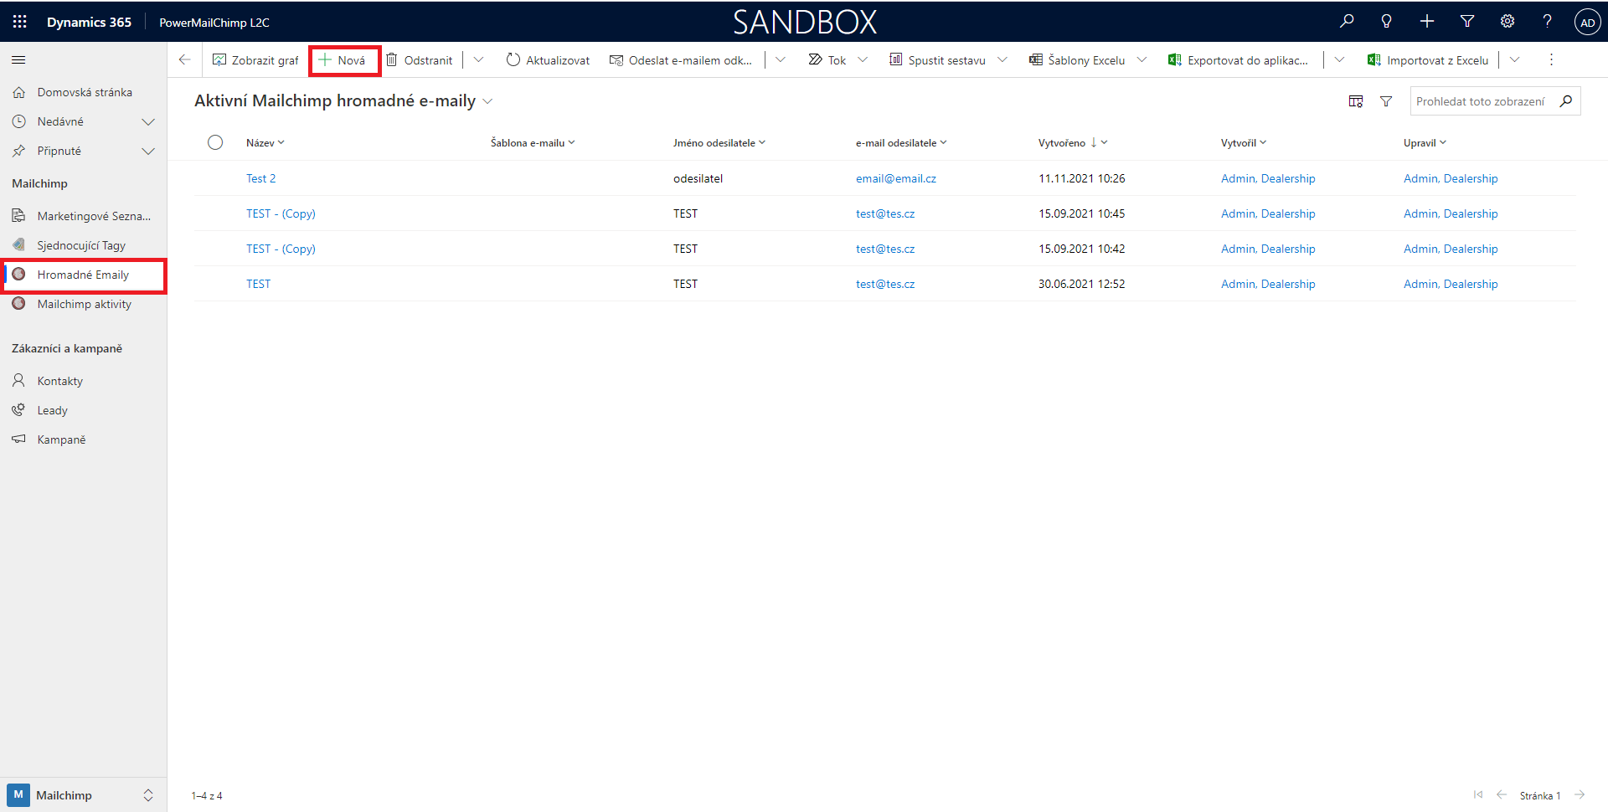Viewport: 1608px width, 812px height.
Task: Expand the Připnuté pinned items chevron
Action: pos(148,152)
